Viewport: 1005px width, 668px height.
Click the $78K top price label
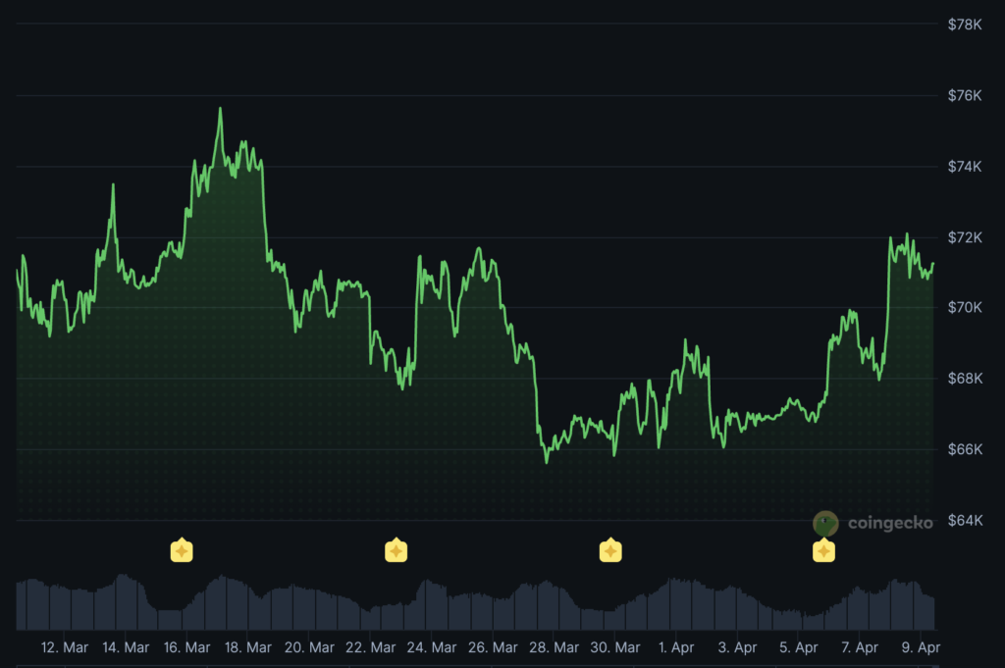click(963, 24)
